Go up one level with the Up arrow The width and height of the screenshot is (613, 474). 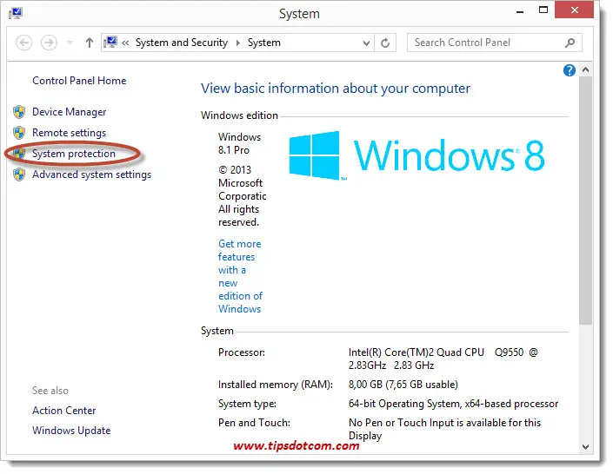[x=90, y=43]
